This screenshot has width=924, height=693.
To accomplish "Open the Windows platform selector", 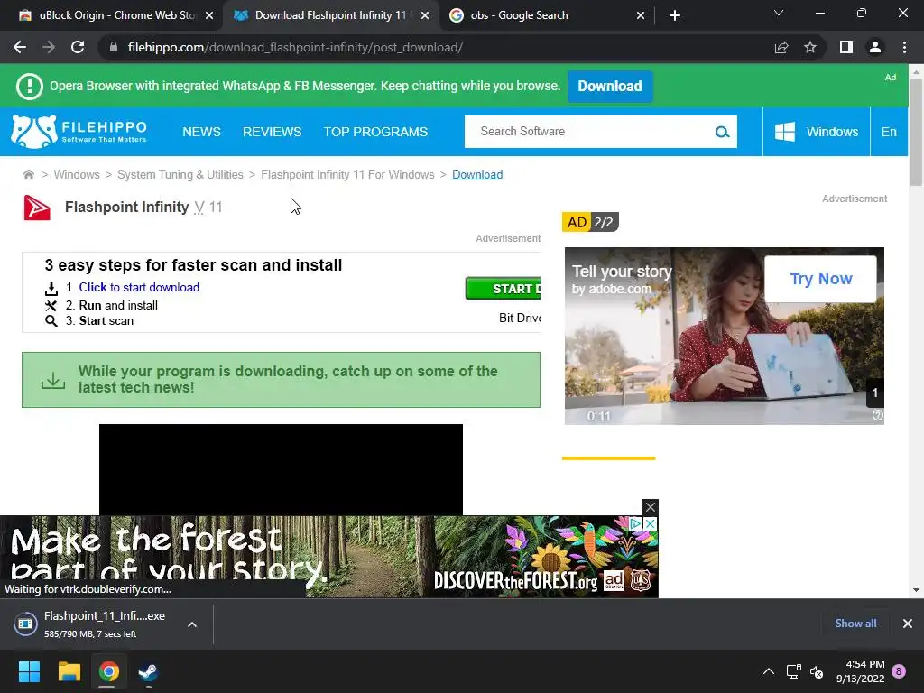I will tap(816, 132).
